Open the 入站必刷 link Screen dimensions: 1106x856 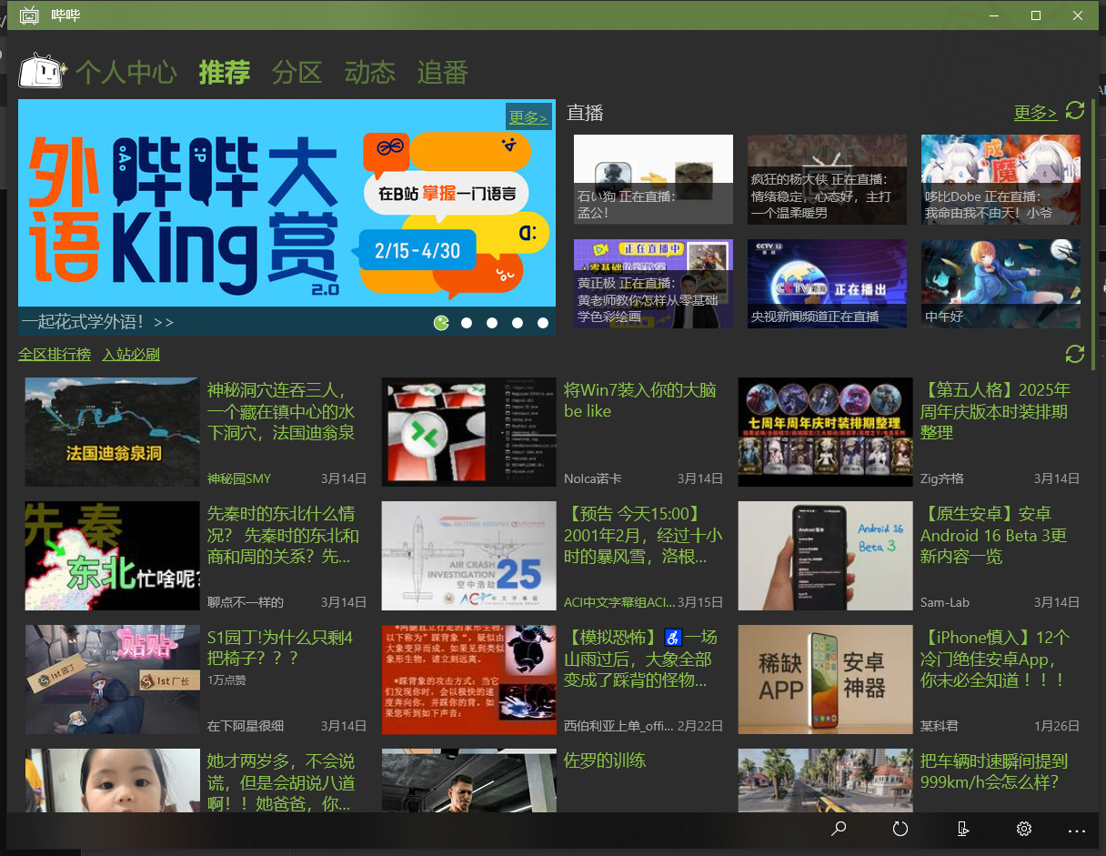click(131, 354)
